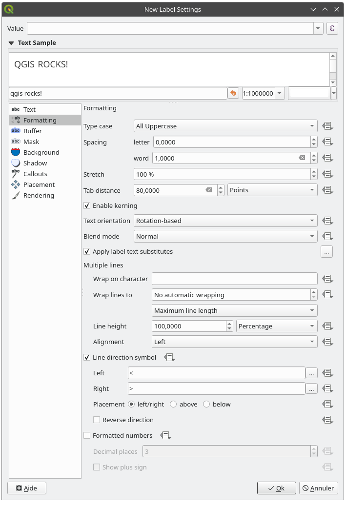This screenshot has height=509, width=346.
Task: Reset sample text with orange arrow button
Action: pyautogui.click(x=233, y=94)
